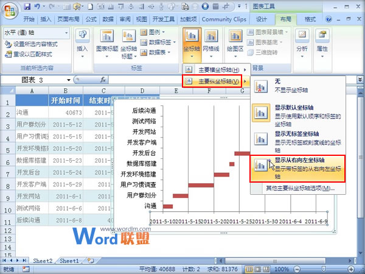Select column A header
Screen dimensions: 365x274
click(32, 90)
